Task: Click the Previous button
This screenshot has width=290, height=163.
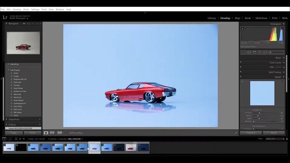Action: point(251,133)
